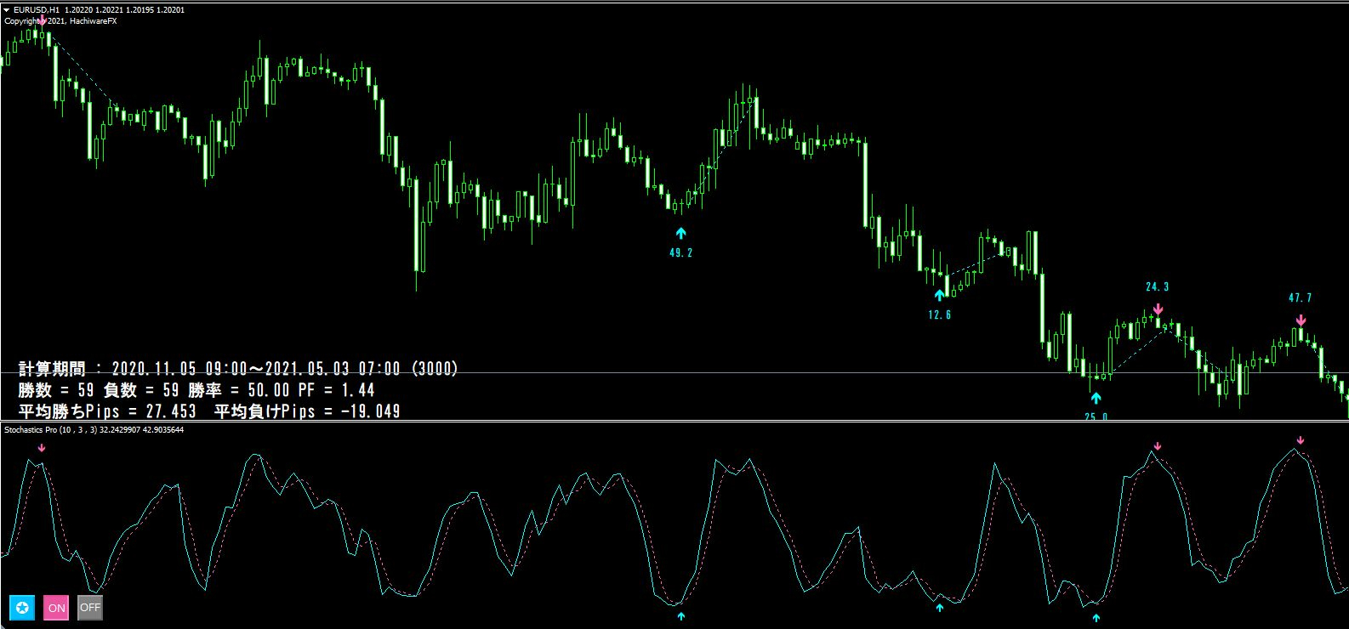Screen dimensions: 1349x629
Task: Select the pink sell arrow under 47.7
Action: (1301, 320)
